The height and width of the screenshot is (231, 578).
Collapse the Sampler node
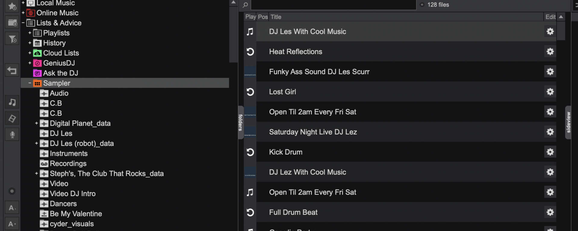(30, 83)
